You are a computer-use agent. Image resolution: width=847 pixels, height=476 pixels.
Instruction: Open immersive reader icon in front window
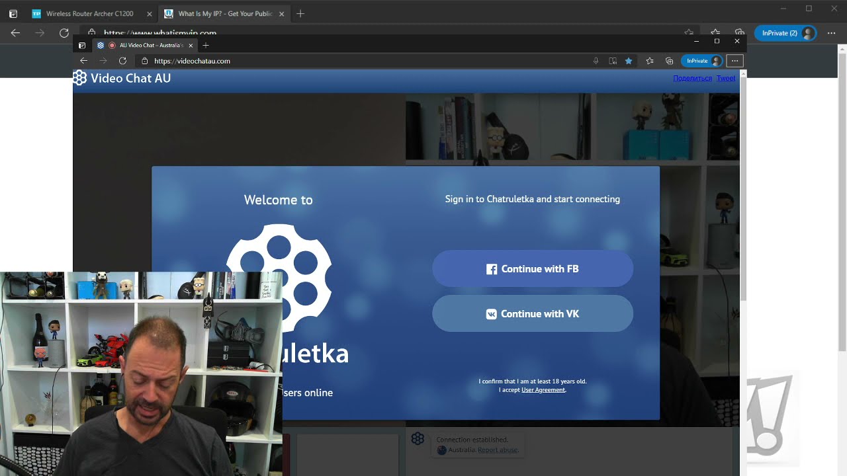(x=613, y=61)
